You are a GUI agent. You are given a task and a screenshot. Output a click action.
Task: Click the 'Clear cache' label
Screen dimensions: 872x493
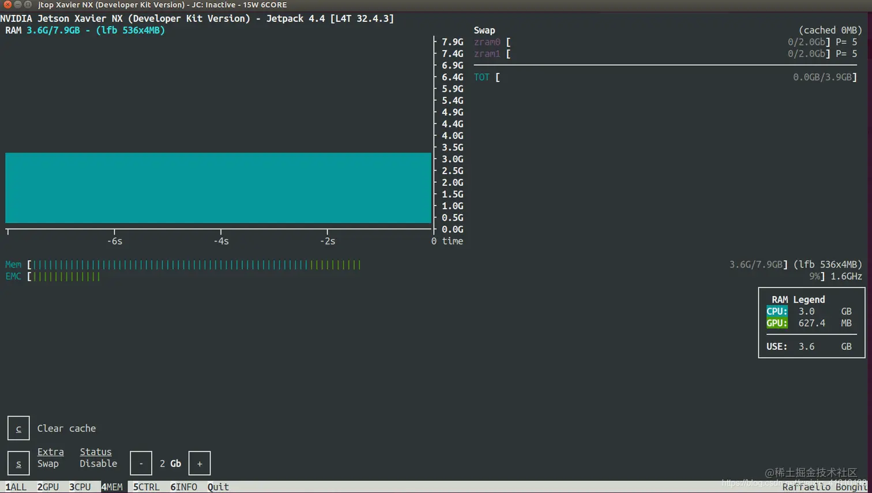(x=67, y=428)
